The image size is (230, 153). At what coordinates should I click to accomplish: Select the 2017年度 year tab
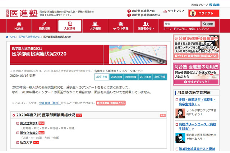click(x=160, y=77)
